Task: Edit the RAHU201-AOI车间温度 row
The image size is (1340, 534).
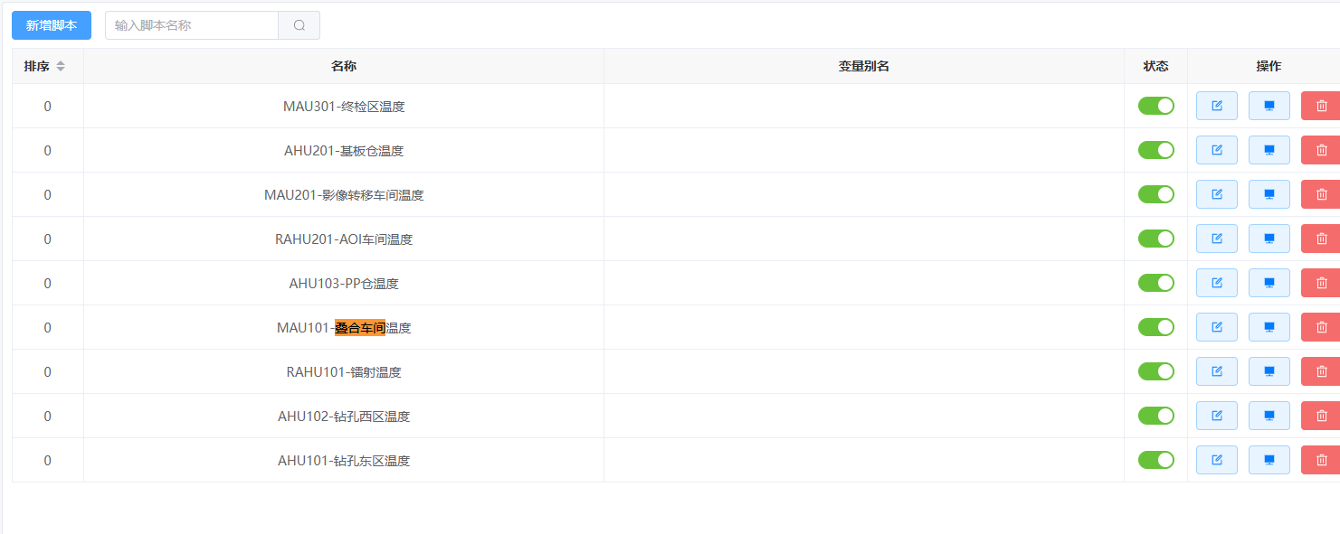Action: pos(1217,239)
